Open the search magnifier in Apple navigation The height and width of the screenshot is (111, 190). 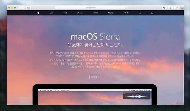pos(140,13)
